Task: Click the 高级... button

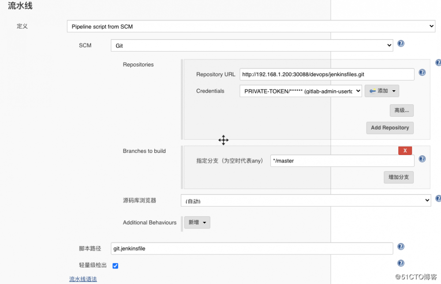Action: (401, 110)
